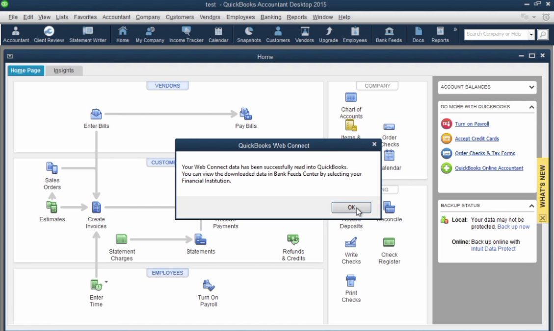Image resolution: width=554 pixels, height=331 pixels.
Task: Click the Upgrade toolbar icon
Action: (328, 35)
